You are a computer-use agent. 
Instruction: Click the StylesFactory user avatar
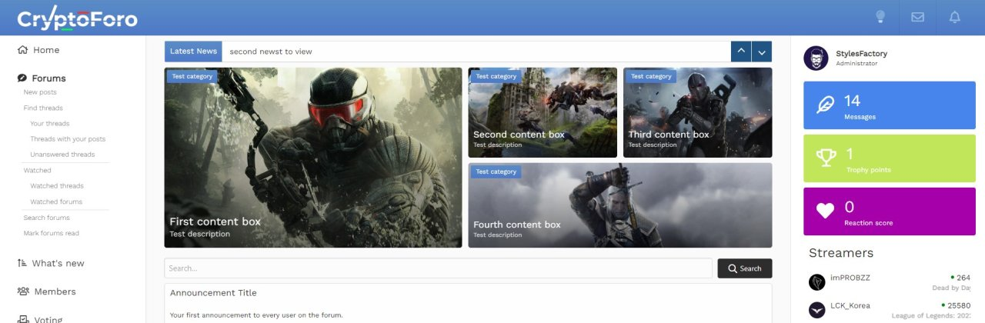point(816,58)
